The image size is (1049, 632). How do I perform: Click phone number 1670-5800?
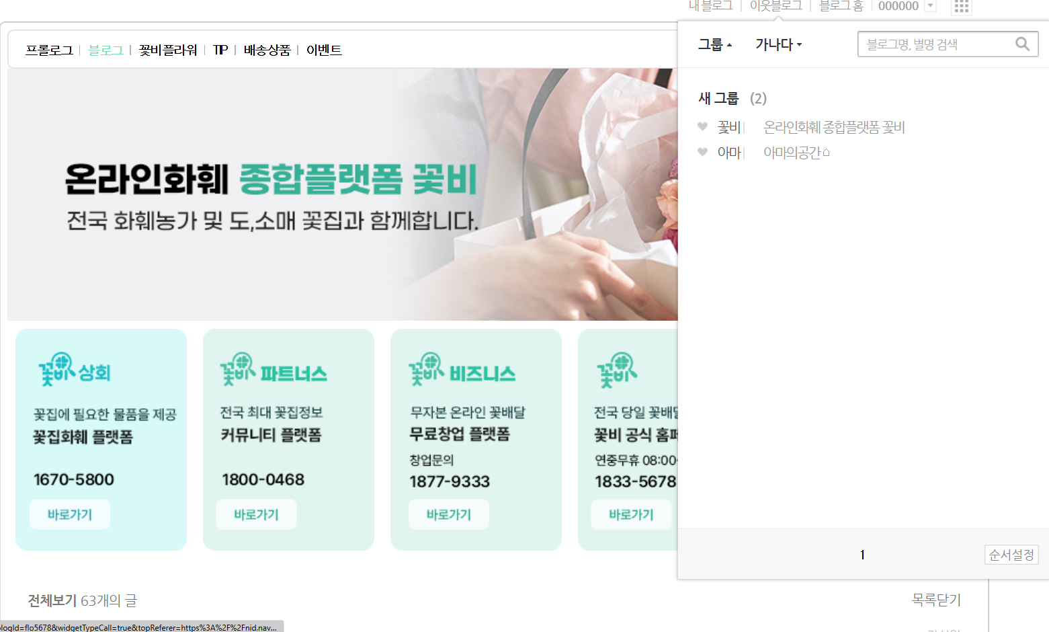coord(74,479)
